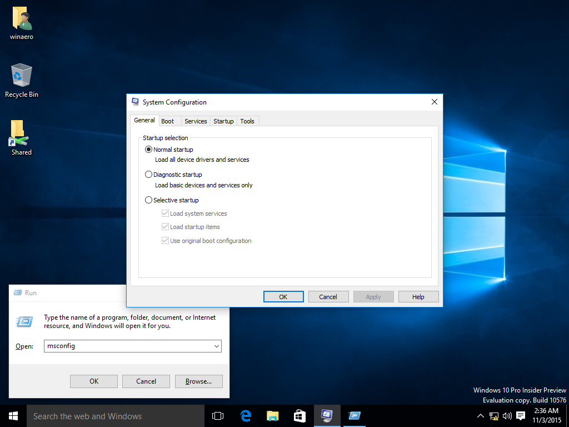Select the Diagnostic startup radio button
The image size is (569, 427).
[x=148, y=174]
